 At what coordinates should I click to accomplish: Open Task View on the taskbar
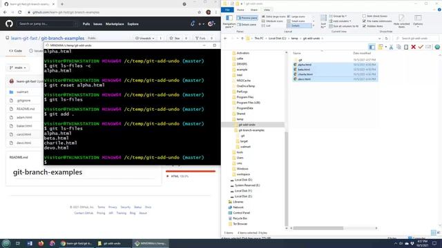point(18,243)
